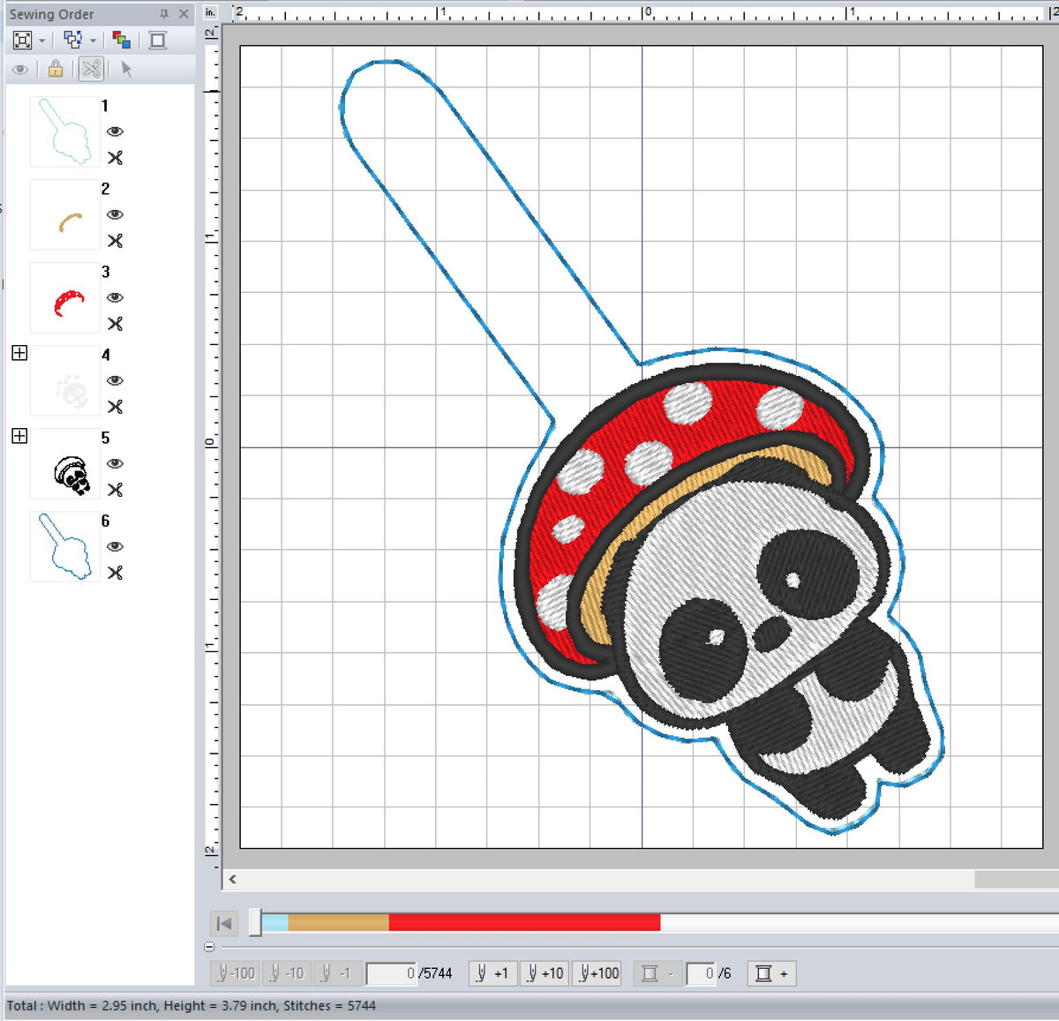Select the zoom-to-fit icon in Sewing Order toolbar

tap(22, 40)
